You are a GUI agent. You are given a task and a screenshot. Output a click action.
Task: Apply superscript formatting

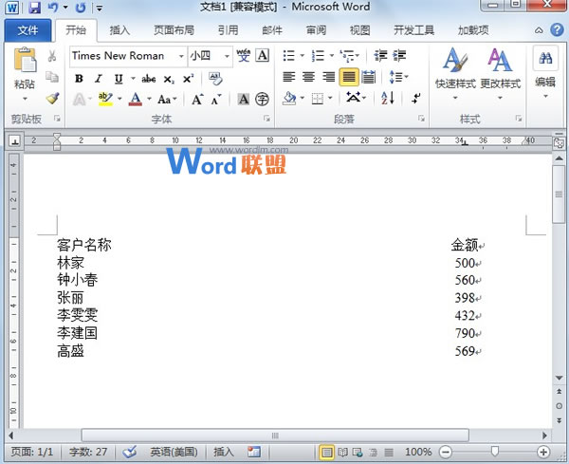(188, 79)
